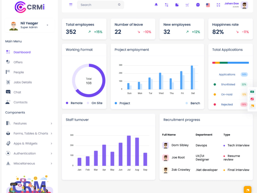Open the layout panel icon next to bell
This screenshot has height=193, width=257.
167,5
